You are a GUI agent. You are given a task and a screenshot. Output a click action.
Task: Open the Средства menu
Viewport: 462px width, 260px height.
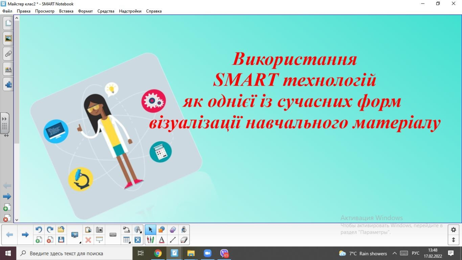106,11
